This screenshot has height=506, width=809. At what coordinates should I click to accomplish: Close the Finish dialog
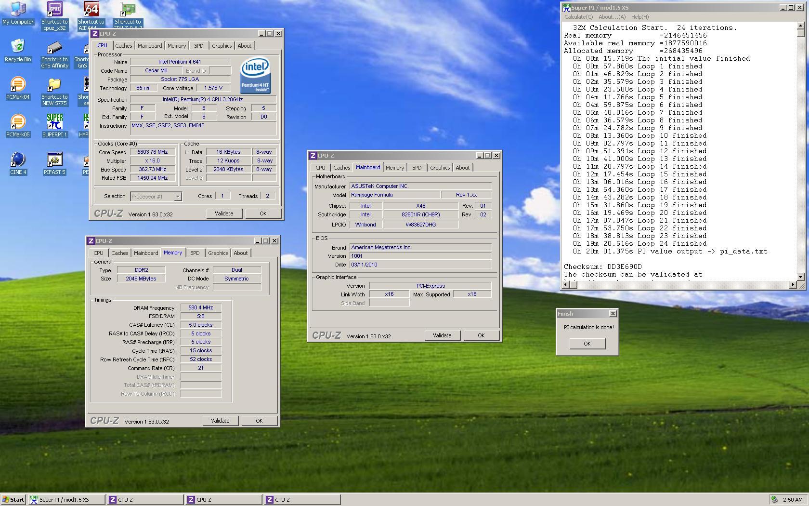[x=613, y=314]
